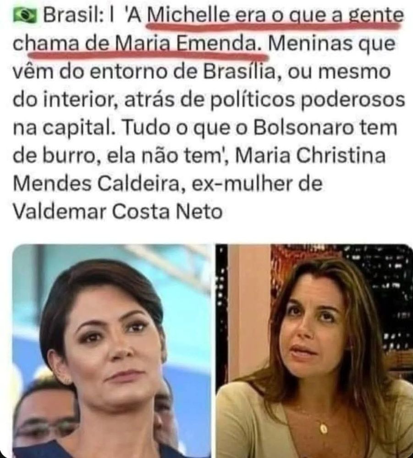
Task: Click the earring in the left photo
Action: pos(66,380)
